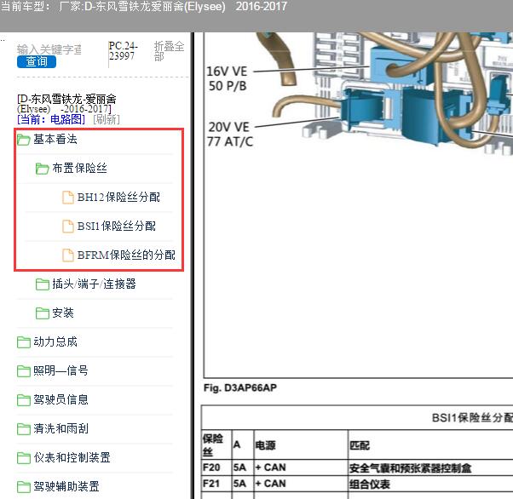The height and width of the screenshot is (499, 513).
Task: Open the BFRM保险丝的分配 page
Action: click(126, 255)
